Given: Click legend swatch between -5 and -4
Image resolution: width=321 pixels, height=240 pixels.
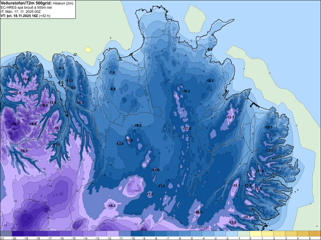Looking at the screenshot, I should (196, 234).
